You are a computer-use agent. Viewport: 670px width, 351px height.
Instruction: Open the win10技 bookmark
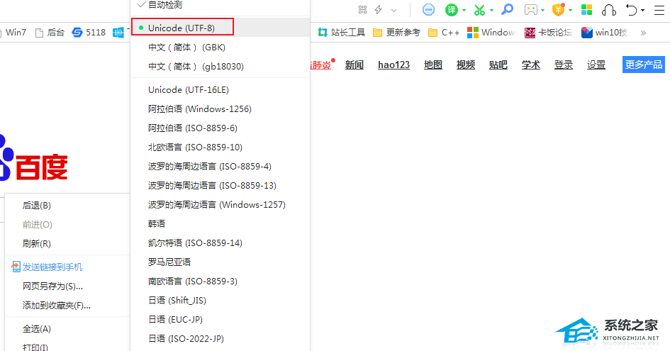tap(604, 33)
